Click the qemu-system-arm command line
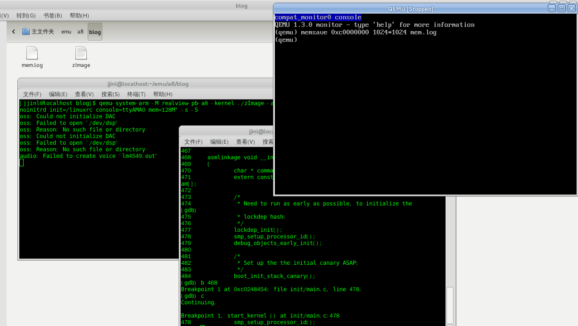This screenshot has height=326, width=578. coord(146,103)
